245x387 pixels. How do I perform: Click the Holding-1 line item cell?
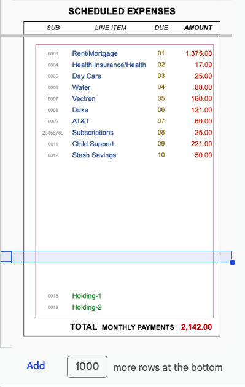pos(87,296)
